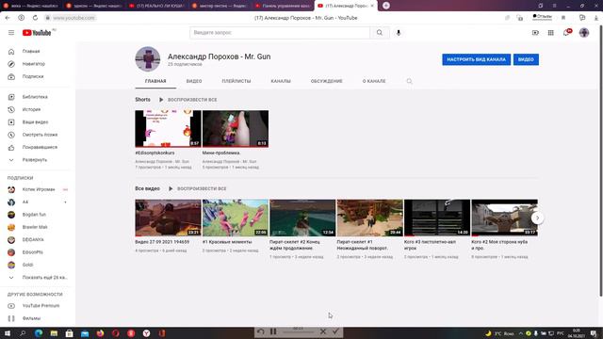Open Навигатор explore compass icon

pos(11,64)
